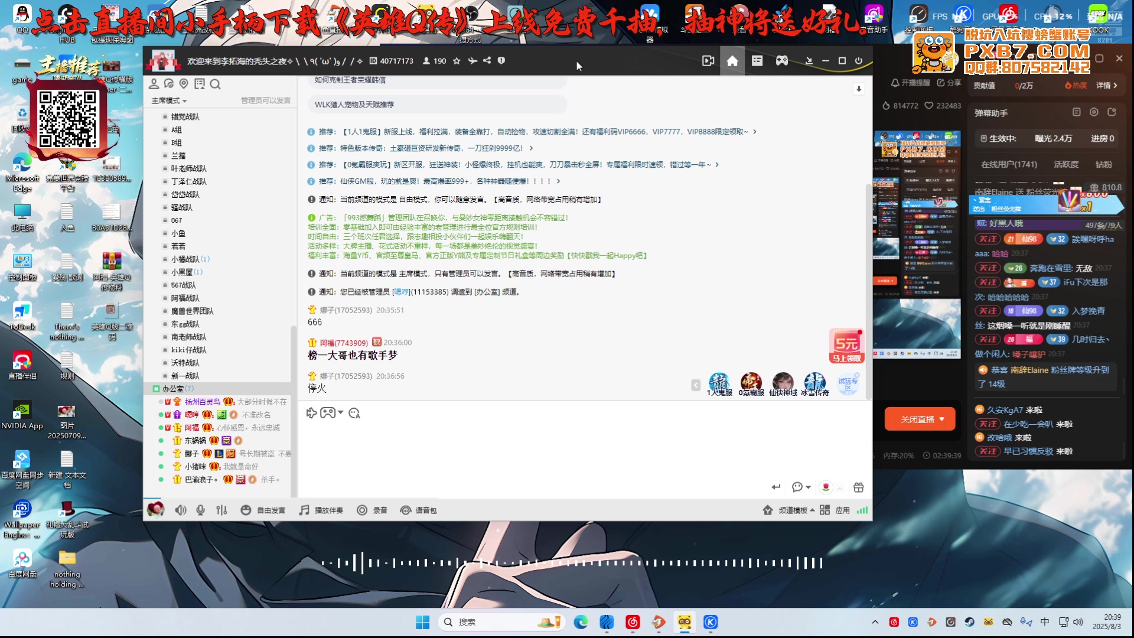Toggle 自由发言 free speech mode
The width and height of the screenshot is (1134, 638).
[263, 510]
